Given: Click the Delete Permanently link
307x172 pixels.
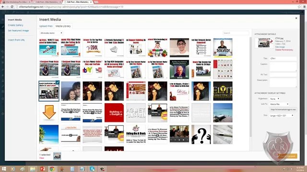Looking at the screenshot, I should (x=284, y=50).
